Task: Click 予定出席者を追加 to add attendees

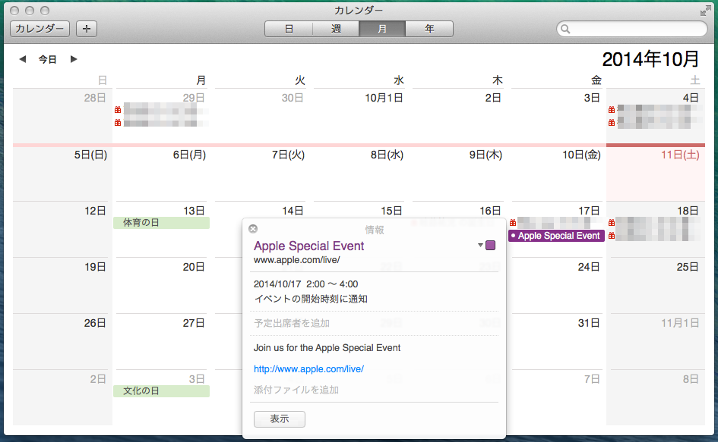Action: point(292,323)
